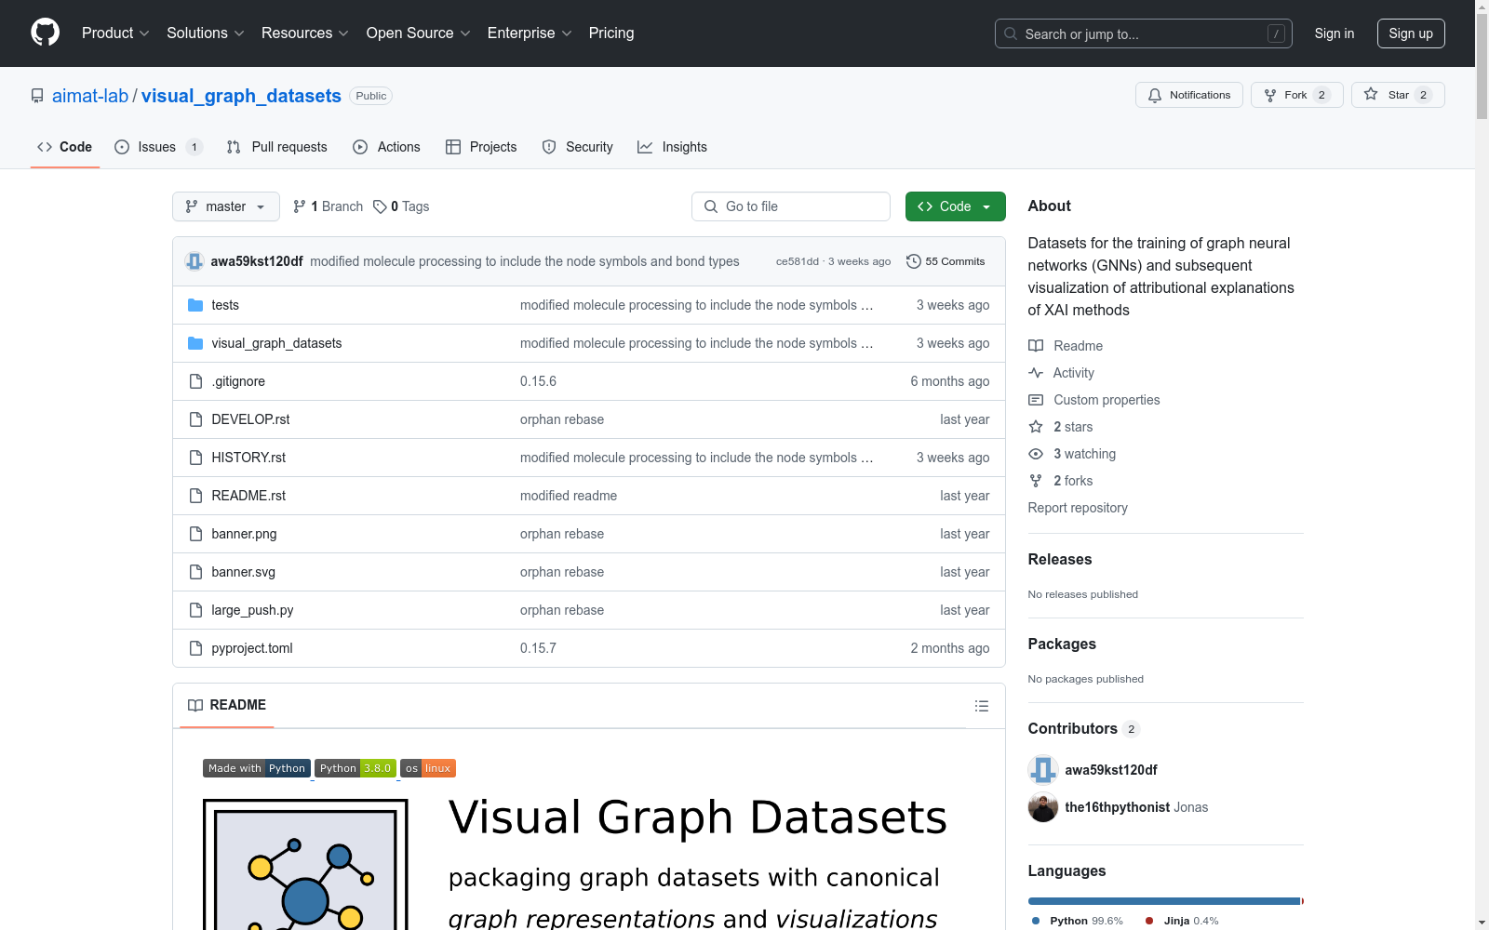Click the os linux badge
1489x930 pixels.
(x=428, y=768)
